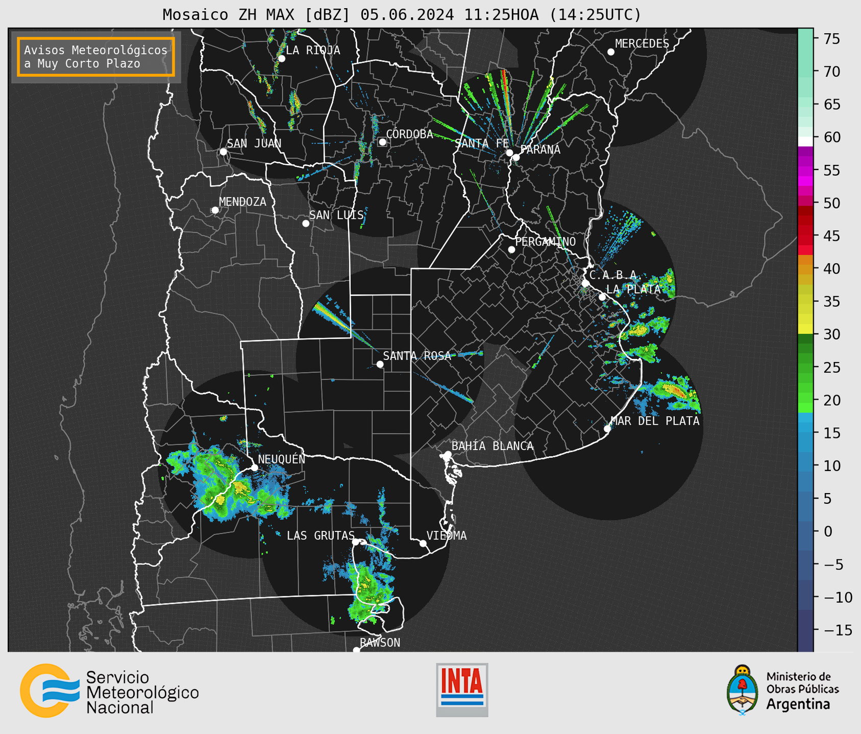
Task: Click the LAS GRUTAS city dot
Action: (x=356, y=542)
